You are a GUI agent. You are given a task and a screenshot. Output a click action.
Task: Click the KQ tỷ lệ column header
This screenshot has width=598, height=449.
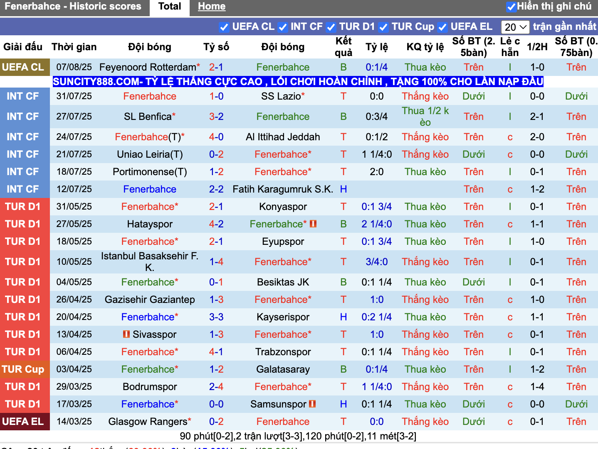pyautogui.click(x=425, y=47)
